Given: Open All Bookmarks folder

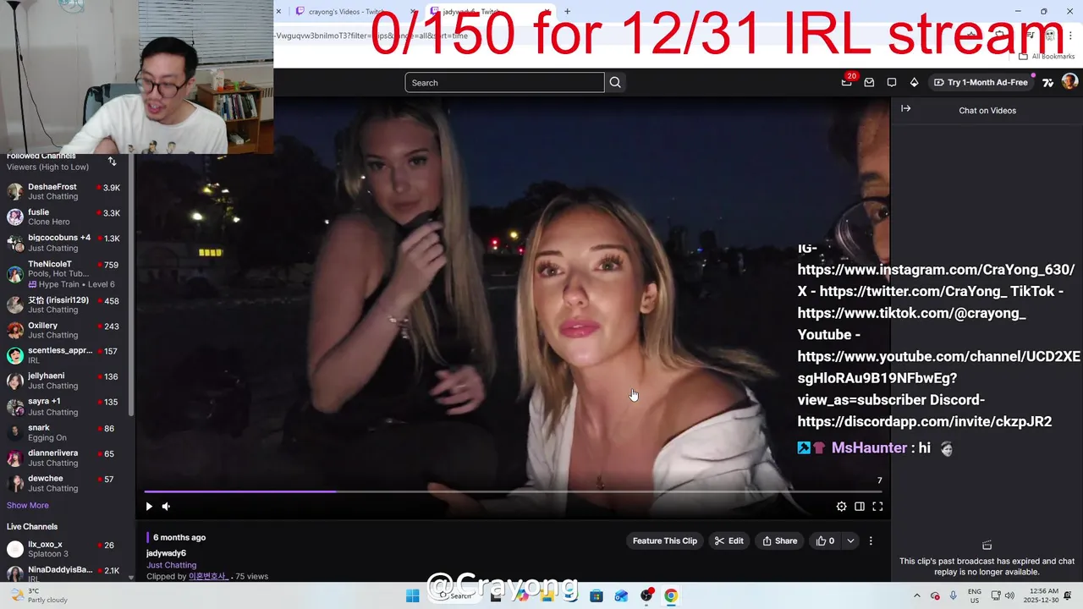Looking at the screenshot, I should (x=1047, y=56).
